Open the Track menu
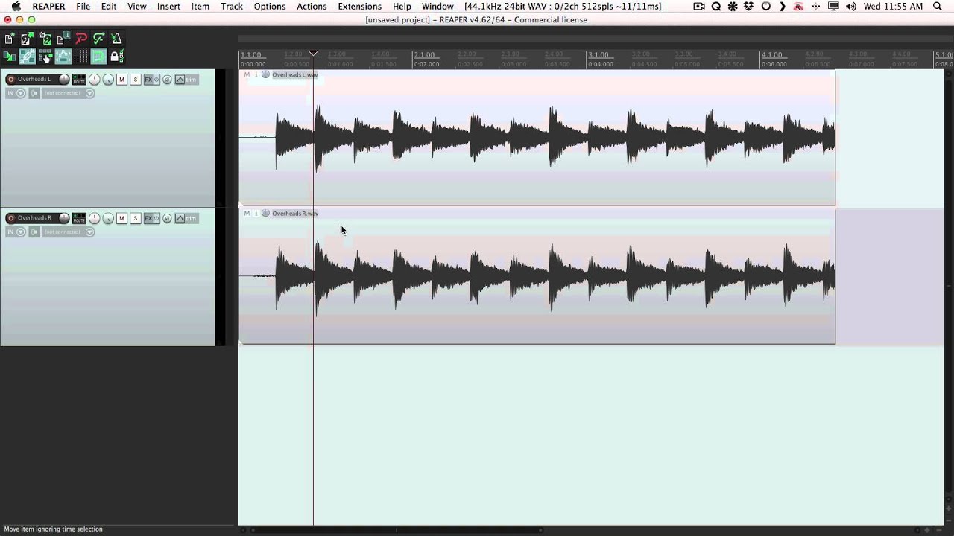Viewport: 954px width, 536px height. pos(232,6)
